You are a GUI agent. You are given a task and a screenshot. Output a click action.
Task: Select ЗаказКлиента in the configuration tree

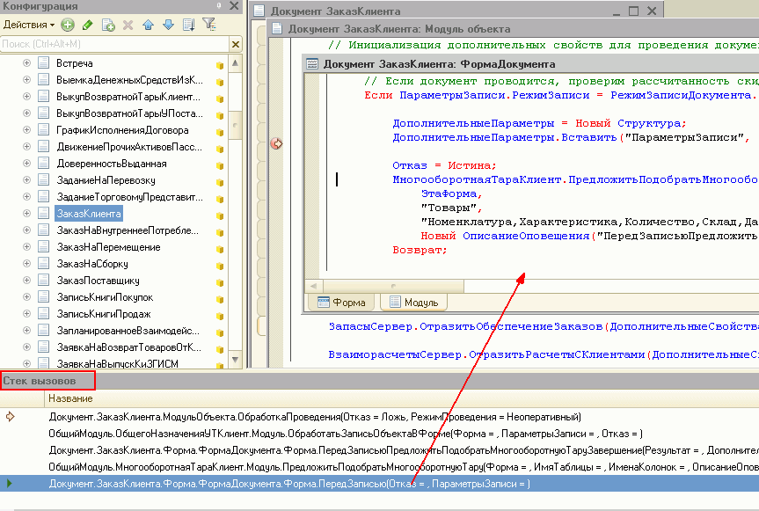coord(89,214)
